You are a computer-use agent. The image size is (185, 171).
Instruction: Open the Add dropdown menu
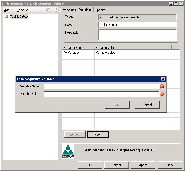click(x=9, y=10)
